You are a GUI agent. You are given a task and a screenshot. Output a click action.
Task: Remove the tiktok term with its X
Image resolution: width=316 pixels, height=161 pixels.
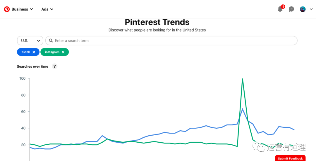34,52
